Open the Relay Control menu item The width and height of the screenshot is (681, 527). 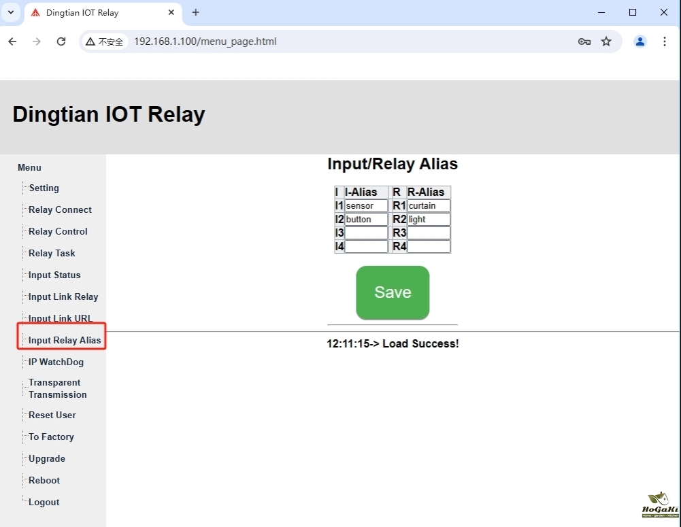click(58, 231)
